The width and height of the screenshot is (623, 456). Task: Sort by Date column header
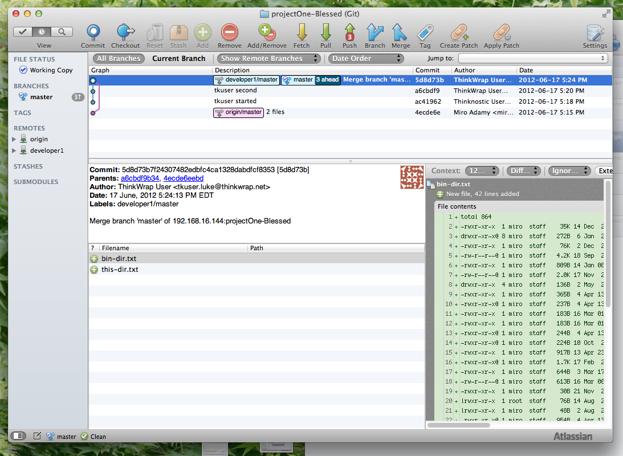[564, 70]
